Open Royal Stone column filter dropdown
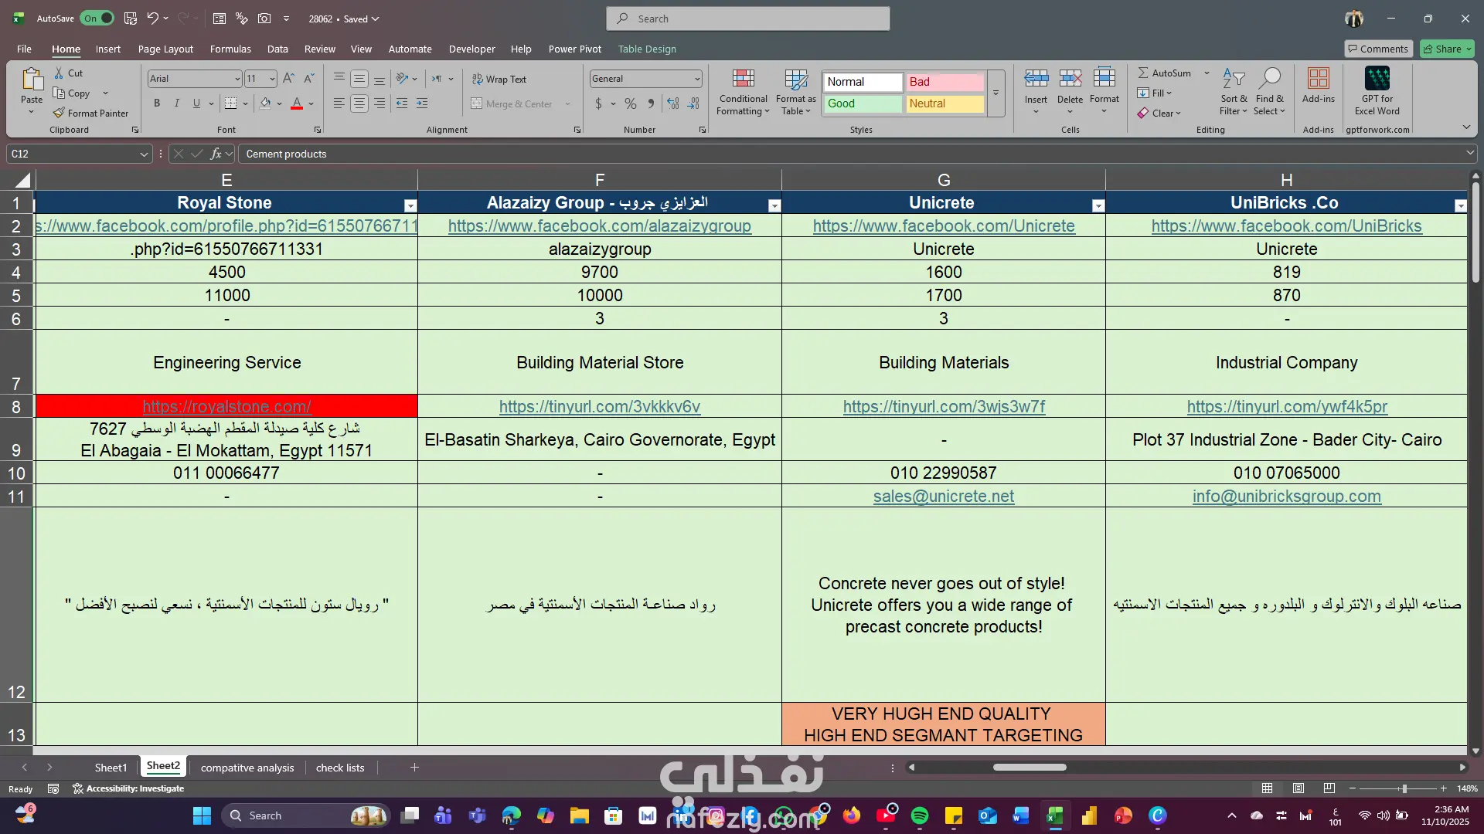This screenshot has width=1484, height=834. coord(410,205)
